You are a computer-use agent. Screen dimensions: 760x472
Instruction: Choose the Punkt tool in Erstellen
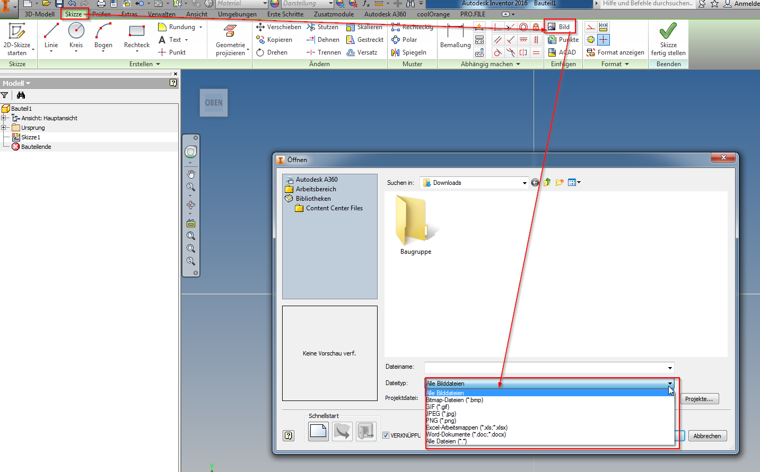[172, 52]
